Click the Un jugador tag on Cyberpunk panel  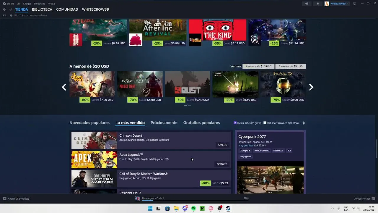click(x=246, y=157)
